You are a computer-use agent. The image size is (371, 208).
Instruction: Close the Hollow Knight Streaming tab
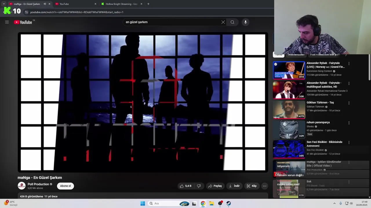(141, 4)
